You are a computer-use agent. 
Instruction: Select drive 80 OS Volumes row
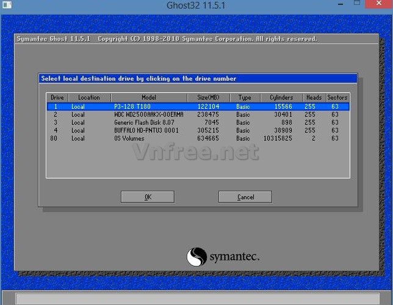pos(197,138)
